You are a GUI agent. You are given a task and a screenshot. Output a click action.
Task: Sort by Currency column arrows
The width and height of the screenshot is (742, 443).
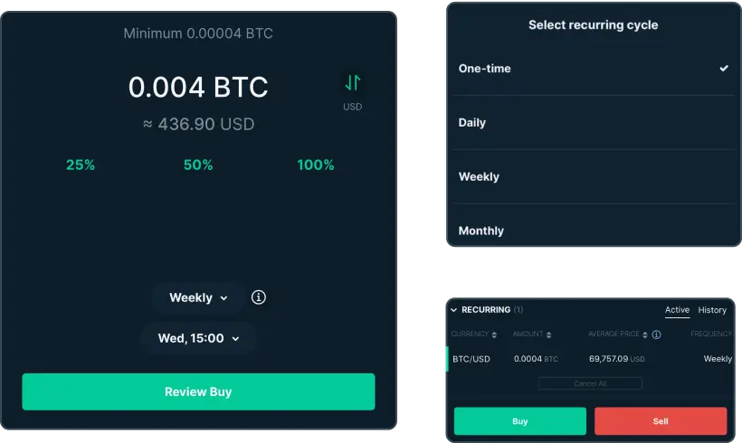click(x=494, y=335)
